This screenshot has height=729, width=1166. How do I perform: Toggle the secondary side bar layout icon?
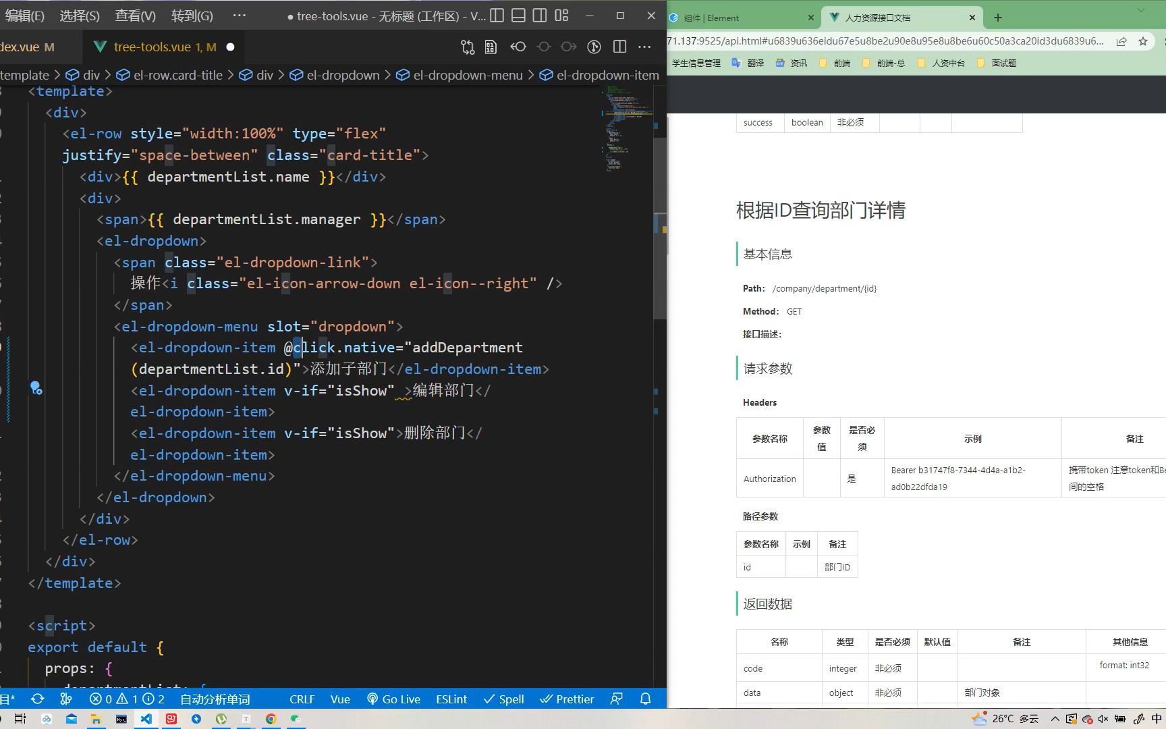coord(540,16)
